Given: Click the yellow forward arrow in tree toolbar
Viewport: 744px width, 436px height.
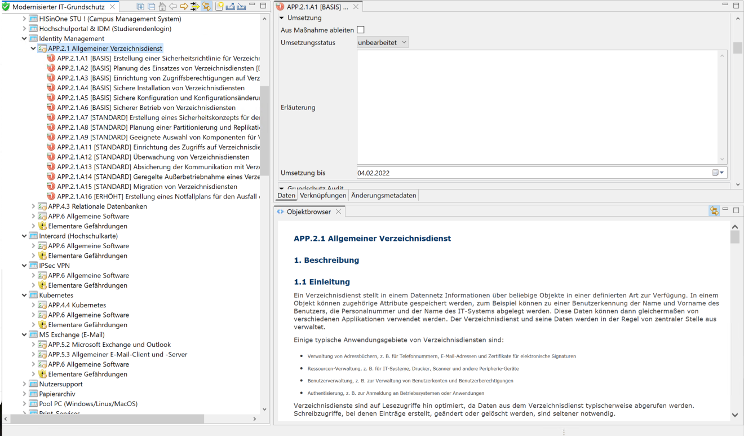Looking at the screenshot, I should click(184, 7).
